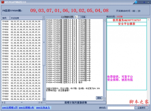Click the 开奖结果 column header
151x111 pixels.
coord(26,18)
